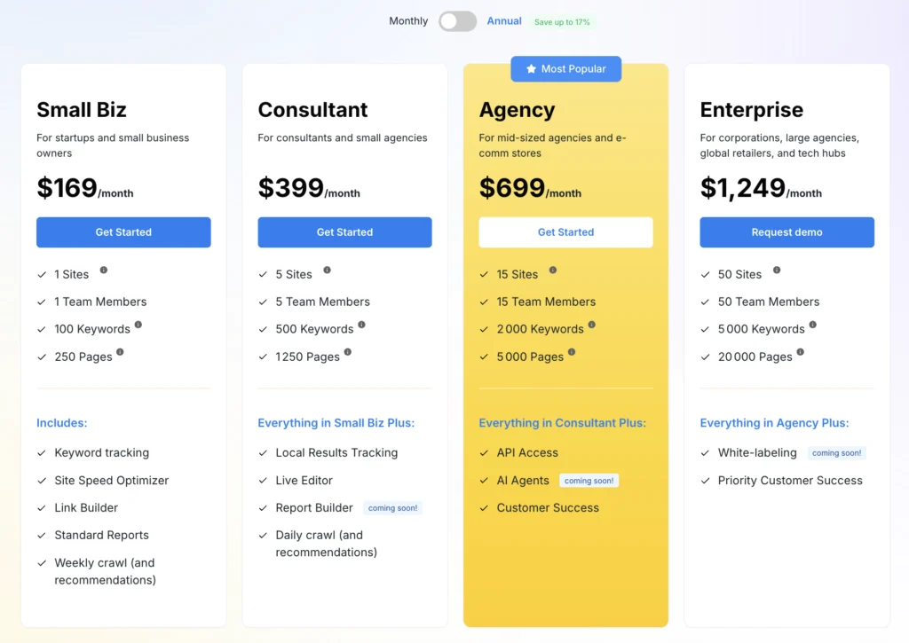Click info icon next to 5 Sites
Viewport: 909px width, 643px height.
pyautogui.click(x=327, y=270)
